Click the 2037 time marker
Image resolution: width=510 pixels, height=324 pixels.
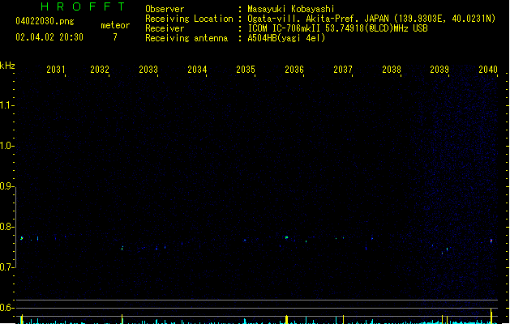(x=343, y=70)
